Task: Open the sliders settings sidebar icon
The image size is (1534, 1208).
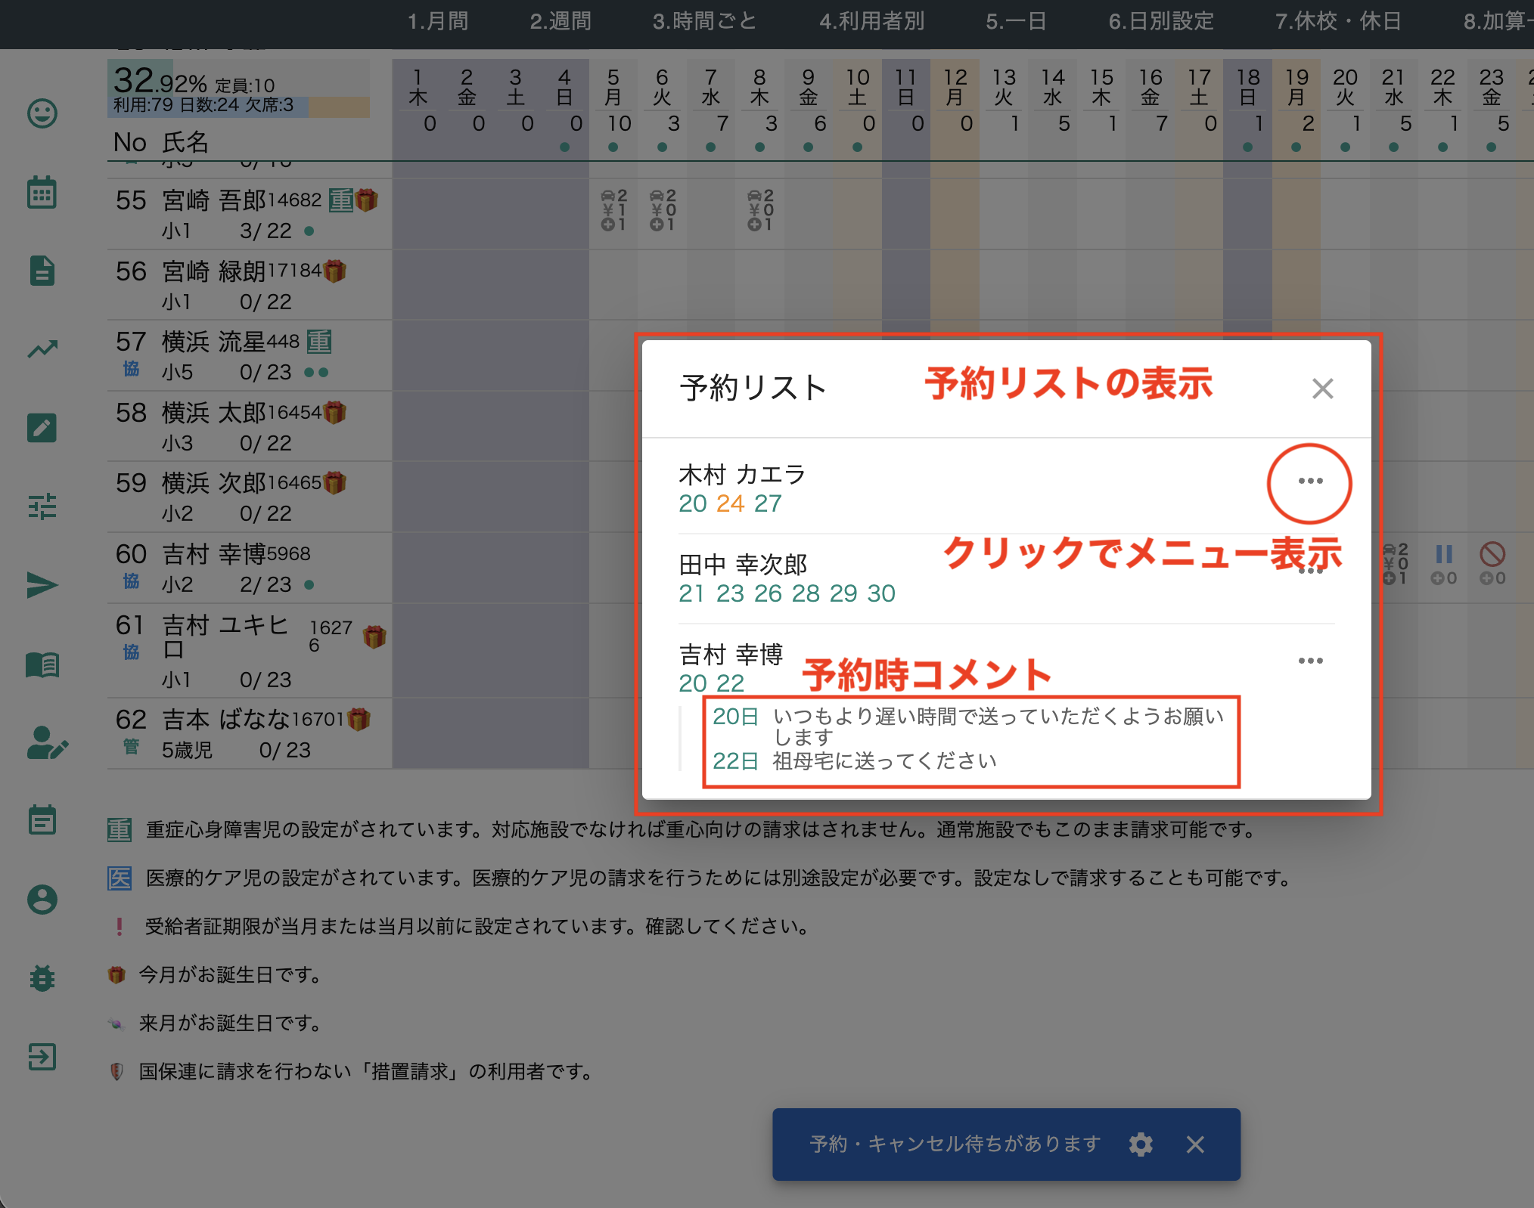Action: pos(42,506)
